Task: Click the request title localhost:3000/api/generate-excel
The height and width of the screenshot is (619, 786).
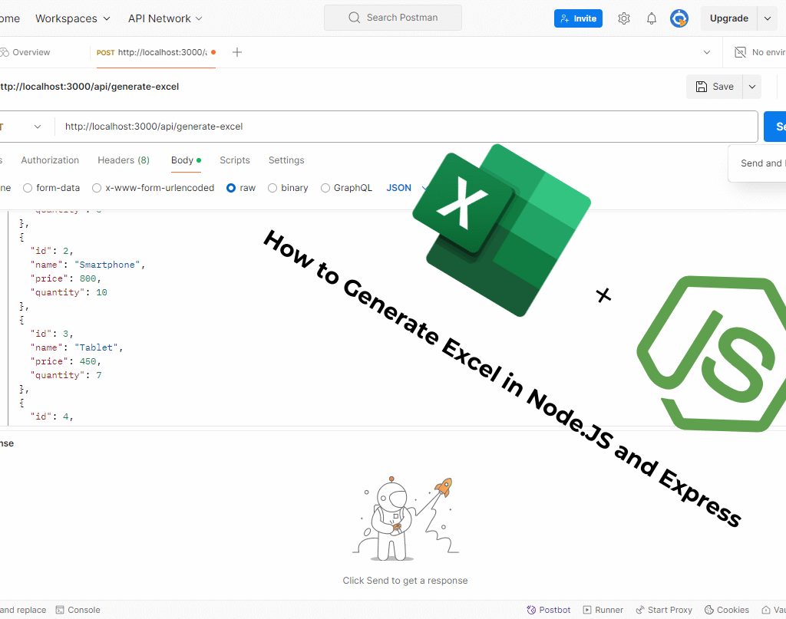Action: (89, 87)
